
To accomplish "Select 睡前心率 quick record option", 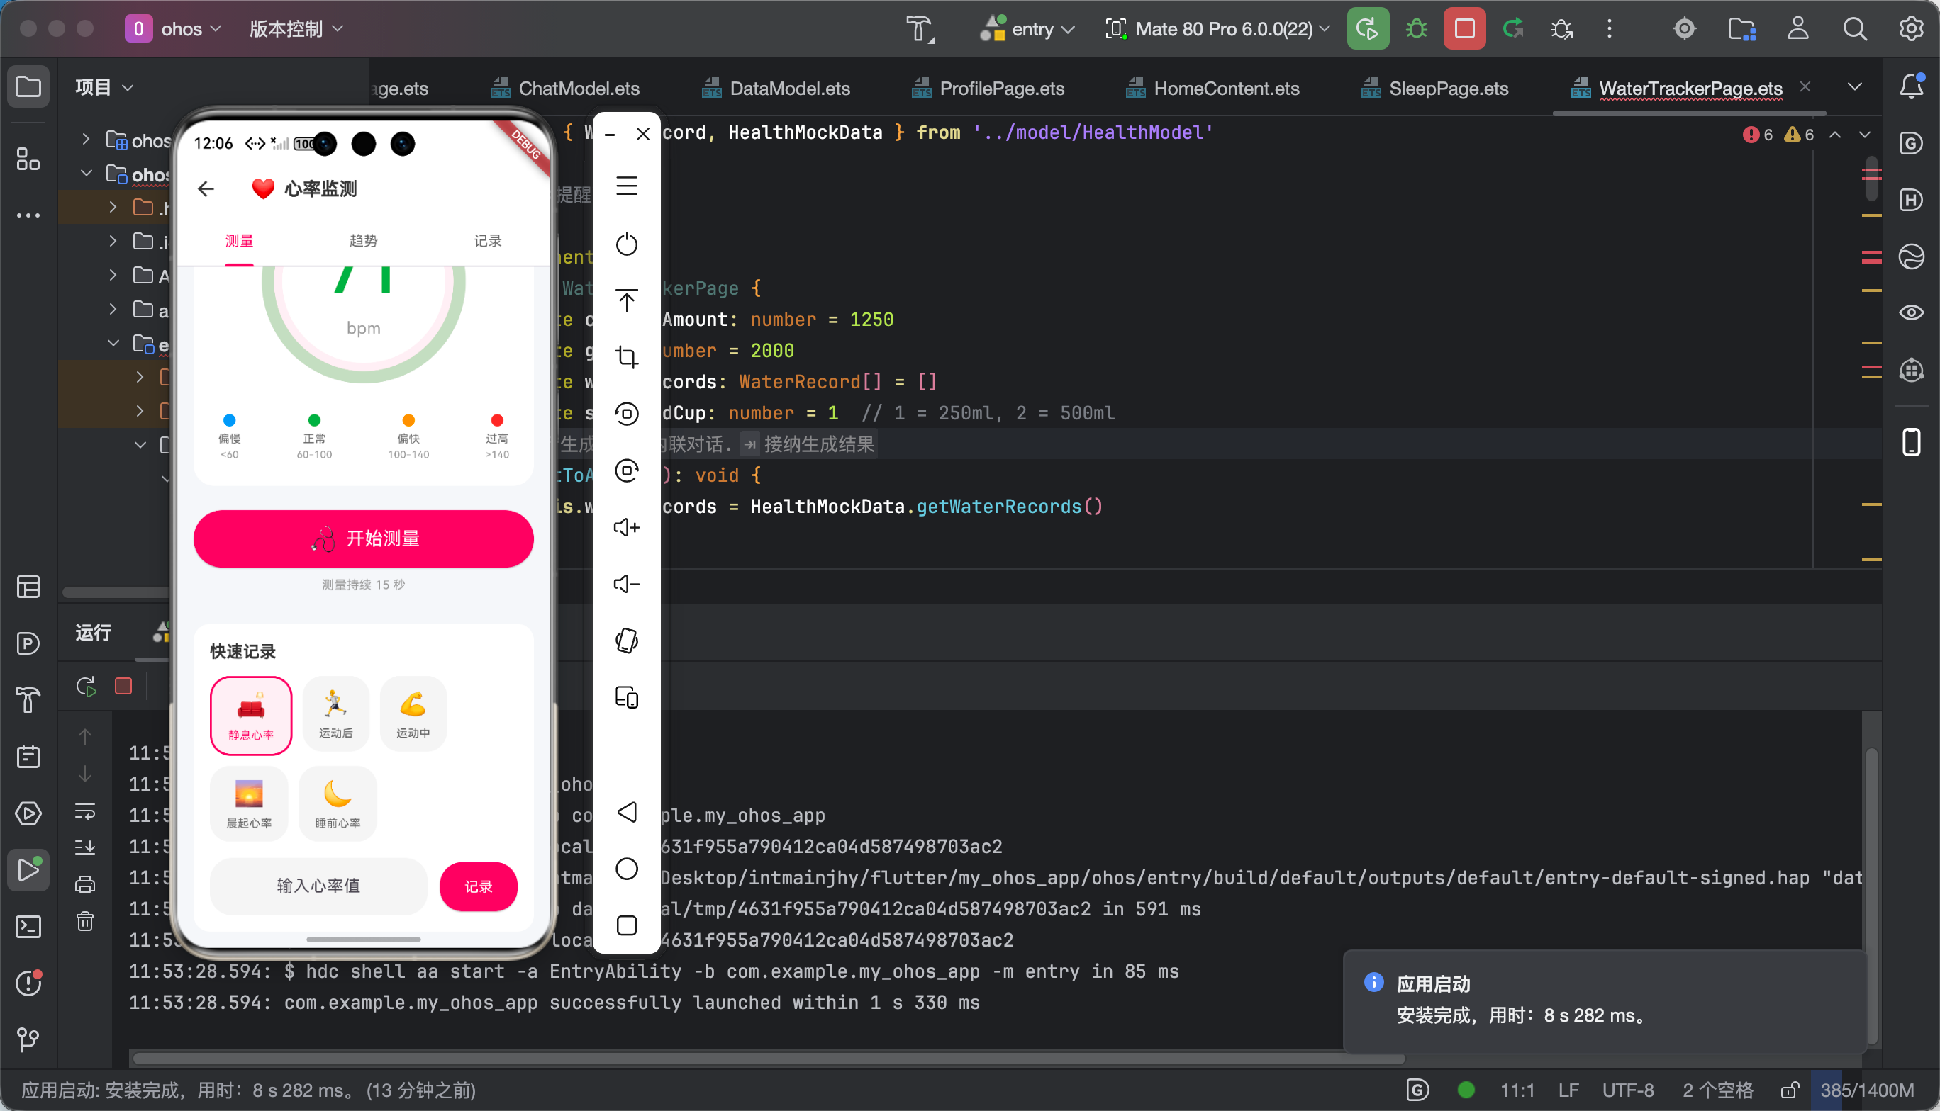I will 338,804.
